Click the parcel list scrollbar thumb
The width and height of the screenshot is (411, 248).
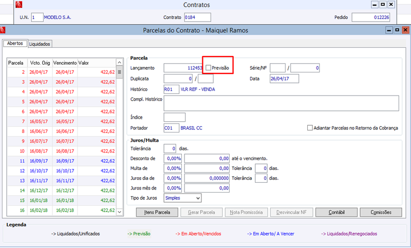[x=120, y=72]
